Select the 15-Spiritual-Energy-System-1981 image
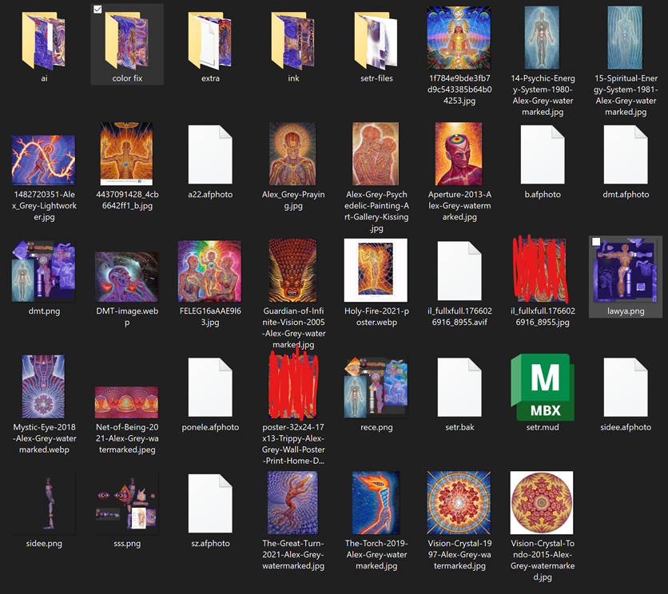 point(625,38)
